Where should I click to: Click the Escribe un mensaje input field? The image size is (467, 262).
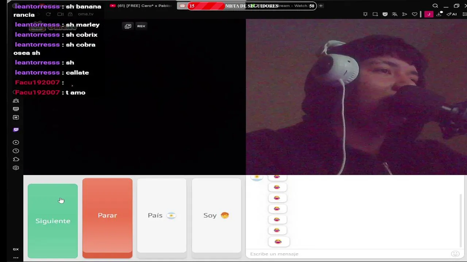tap(348, 254)
